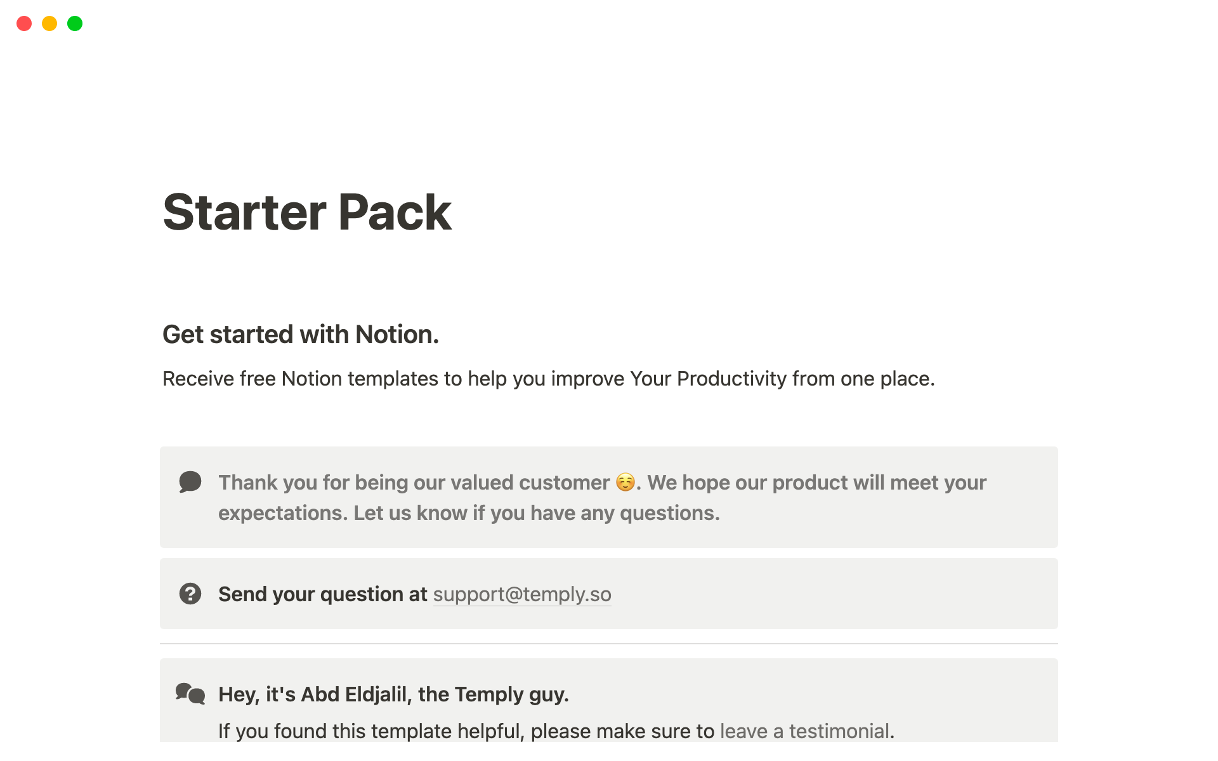1218x761 pixels.
Task: Click the red close window button
Action: tap(24, 23)
